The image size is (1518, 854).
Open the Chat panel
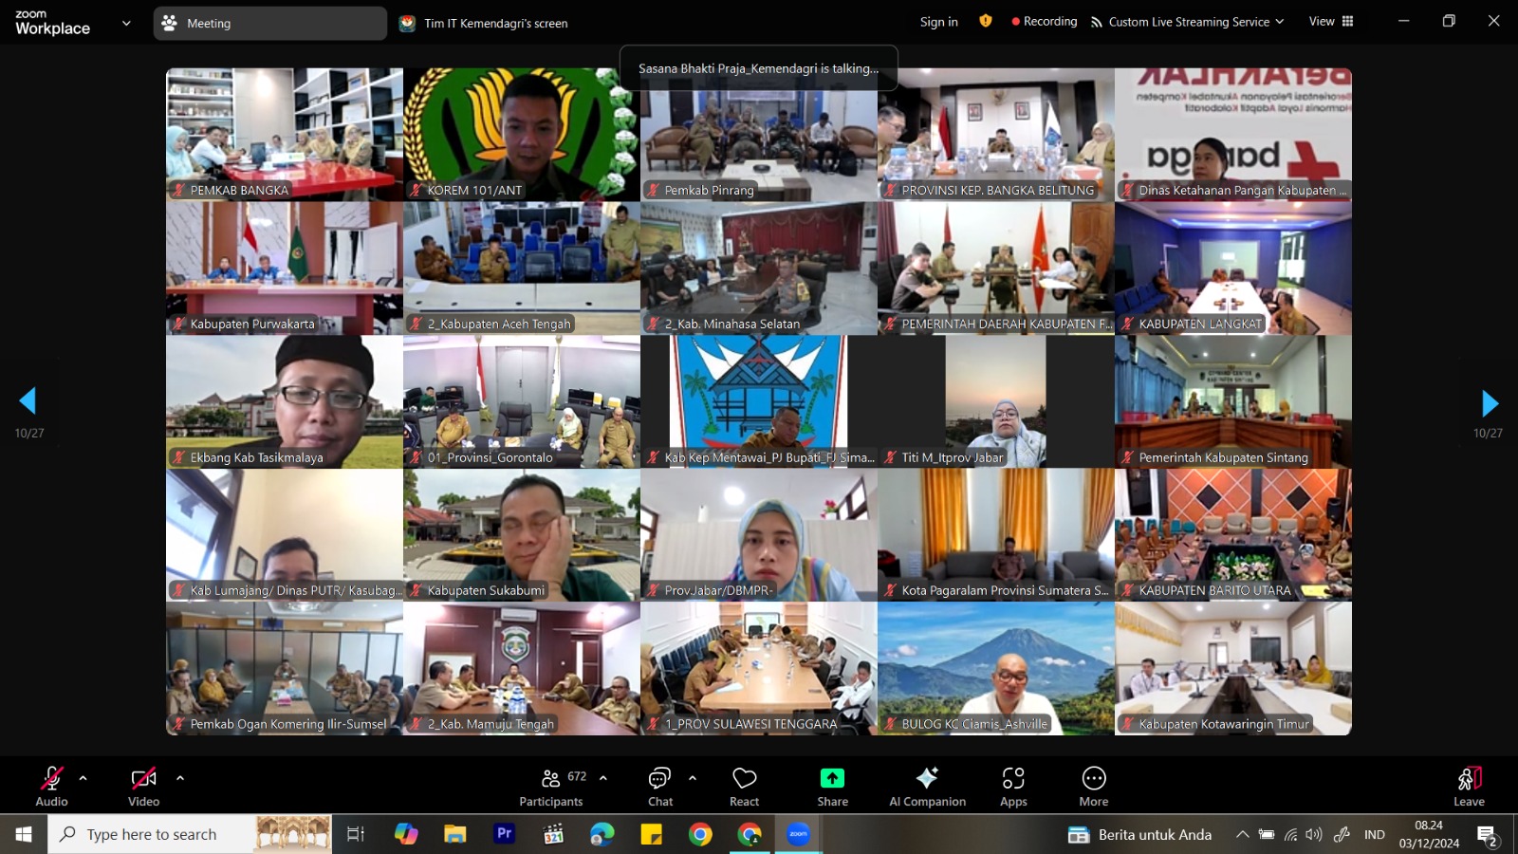click(x=660, y=787)
